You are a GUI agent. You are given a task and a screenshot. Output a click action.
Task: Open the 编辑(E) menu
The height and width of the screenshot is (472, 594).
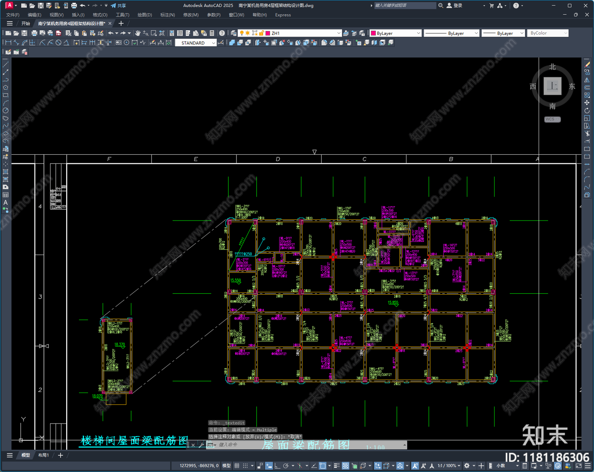click(x=35, y=15)
